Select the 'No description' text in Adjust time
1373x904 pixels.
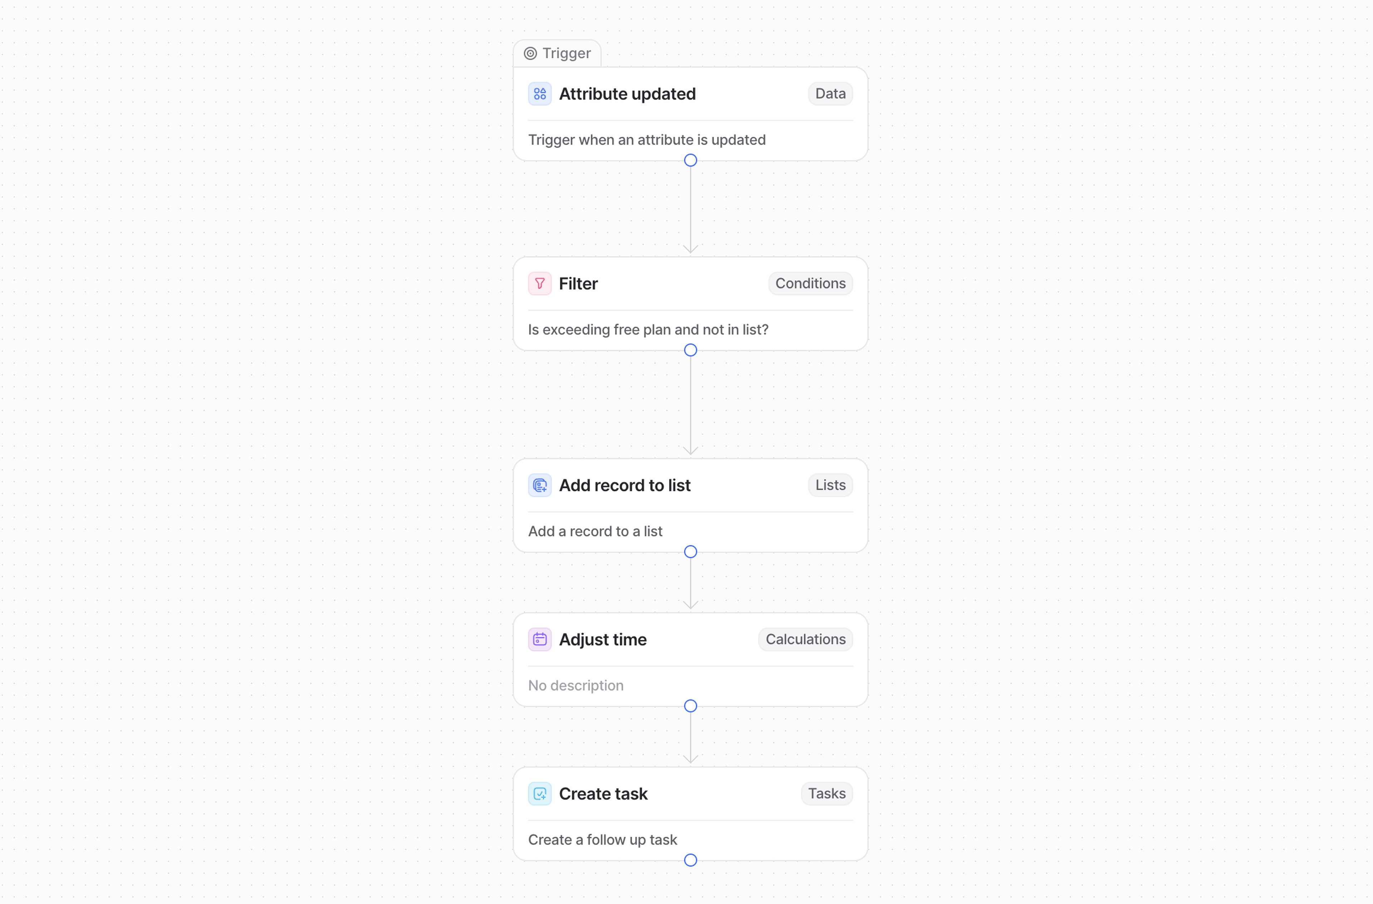coord(575,686)
